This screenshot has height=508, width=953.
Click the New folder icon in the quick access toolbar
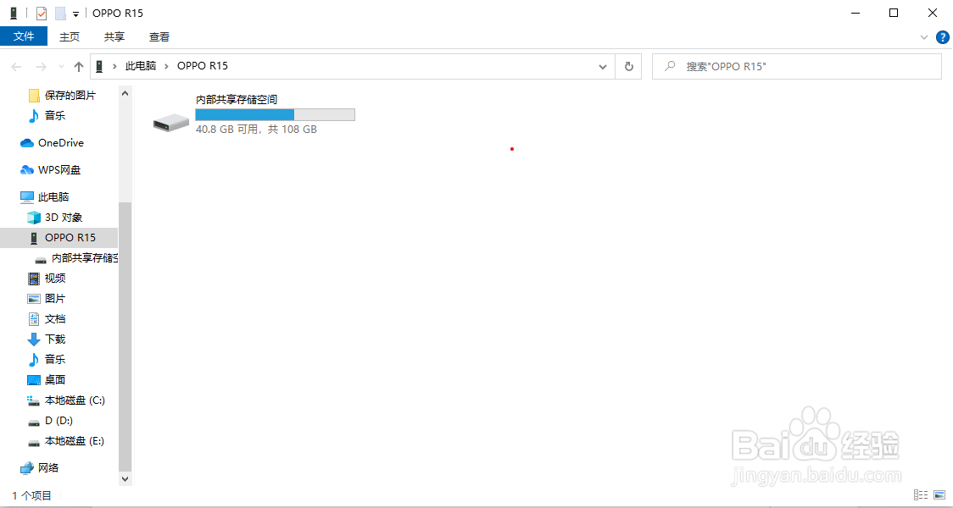(x=60, y=14)
